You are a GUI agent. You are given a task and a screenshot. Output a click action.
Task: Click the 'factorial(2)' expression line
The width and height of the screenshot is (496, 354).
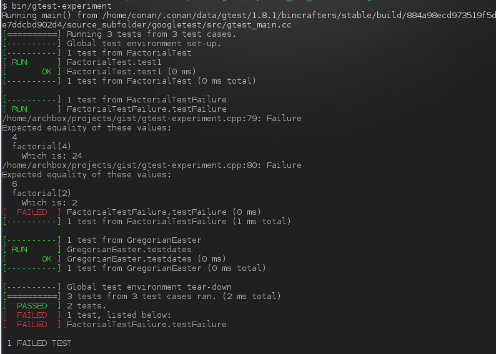[x=41, y=193]
